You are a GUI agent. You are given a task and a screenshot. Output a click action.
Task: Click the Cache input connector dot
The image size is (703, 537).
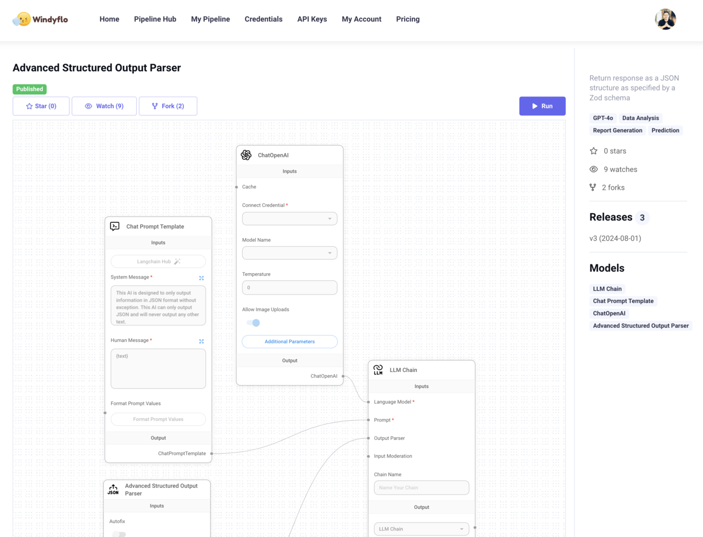(237, 187)
